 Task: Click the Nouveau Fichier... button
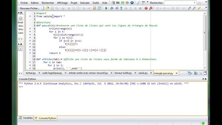coord(29,8)
